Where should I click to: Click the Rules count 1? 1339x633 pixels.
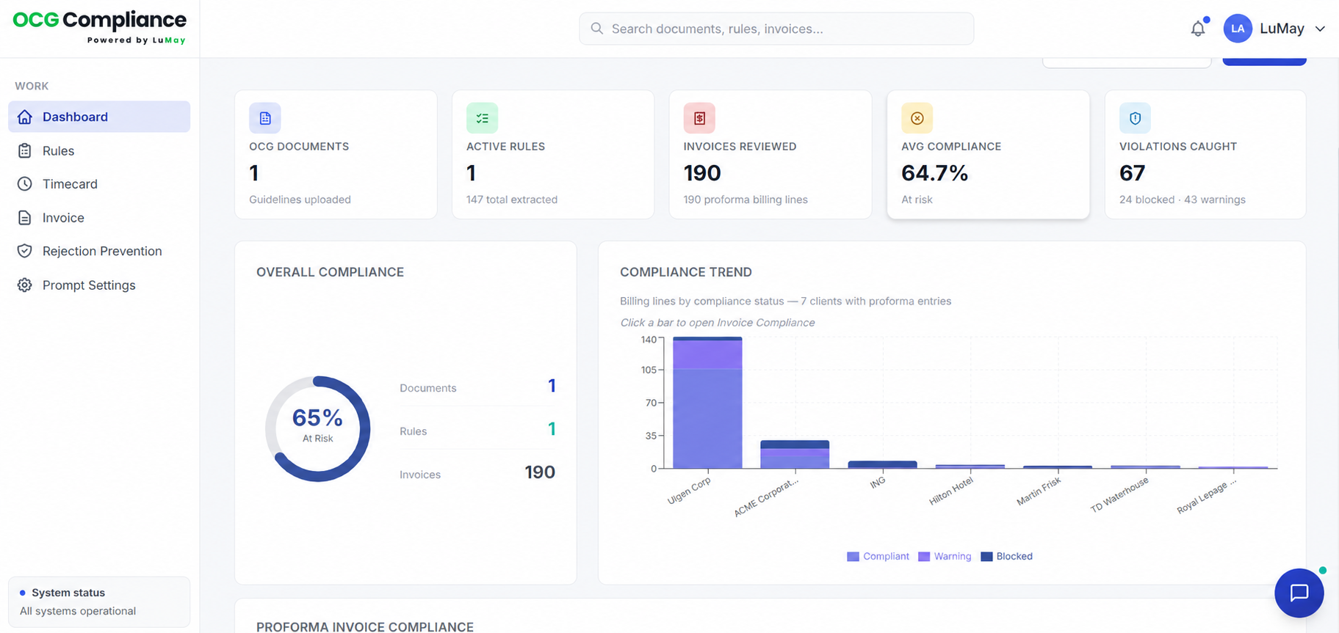pyautogui.click(x=552, y=429)
